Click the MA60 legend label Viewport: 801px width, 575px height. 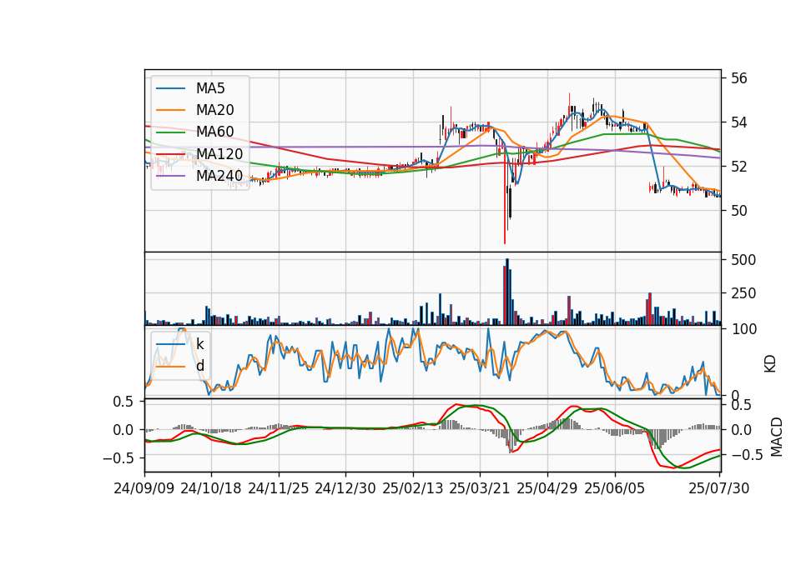point(214,132)
